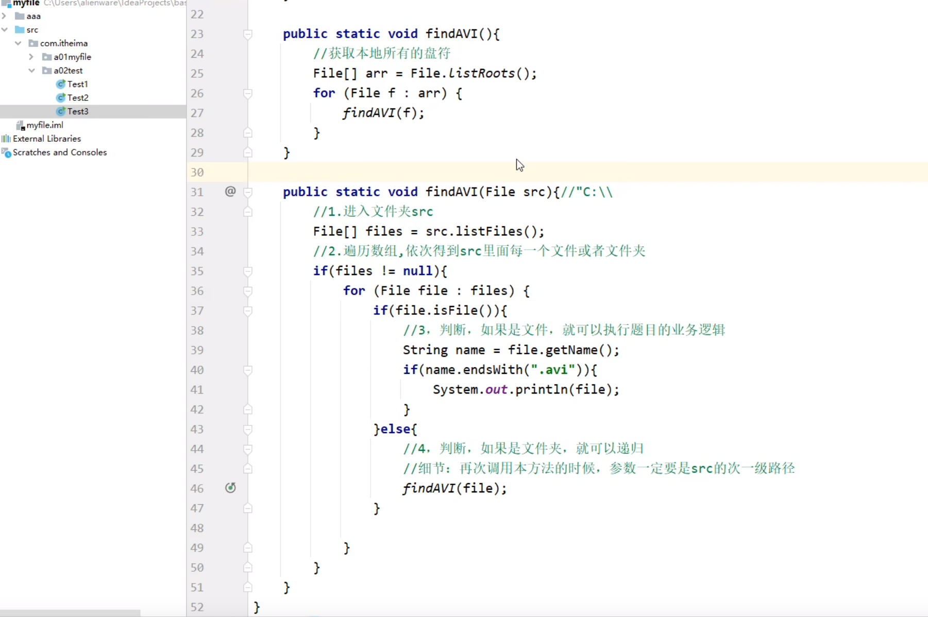Expand the aaa folder arrow
The width and height of the screenshot is (928, 617).
(5, 16)
